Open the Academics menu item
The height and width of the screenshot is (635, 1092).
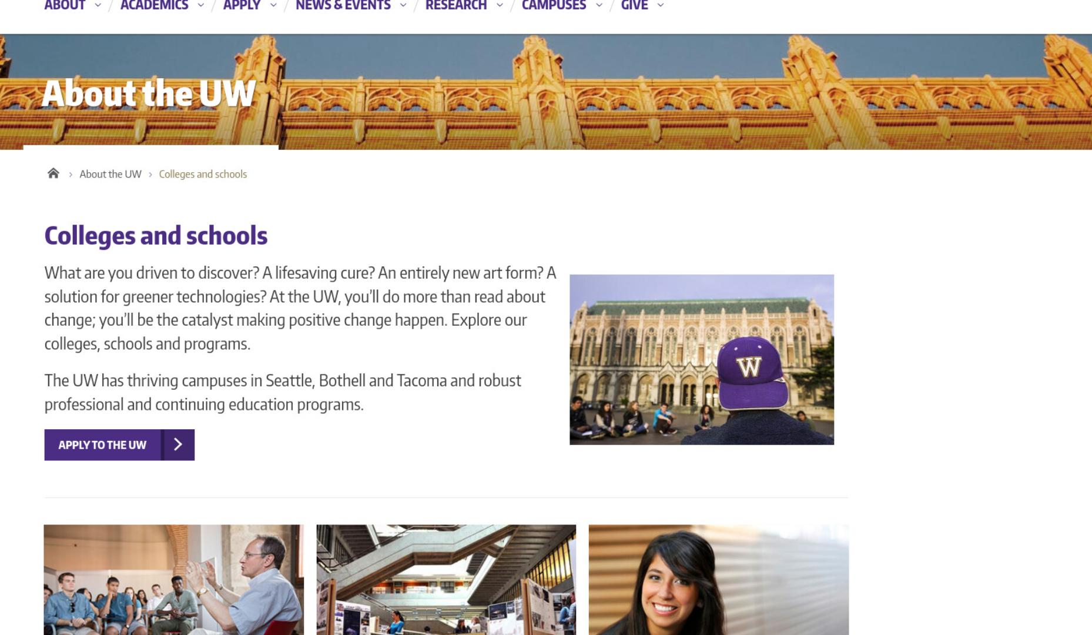[x=154, y=5]
